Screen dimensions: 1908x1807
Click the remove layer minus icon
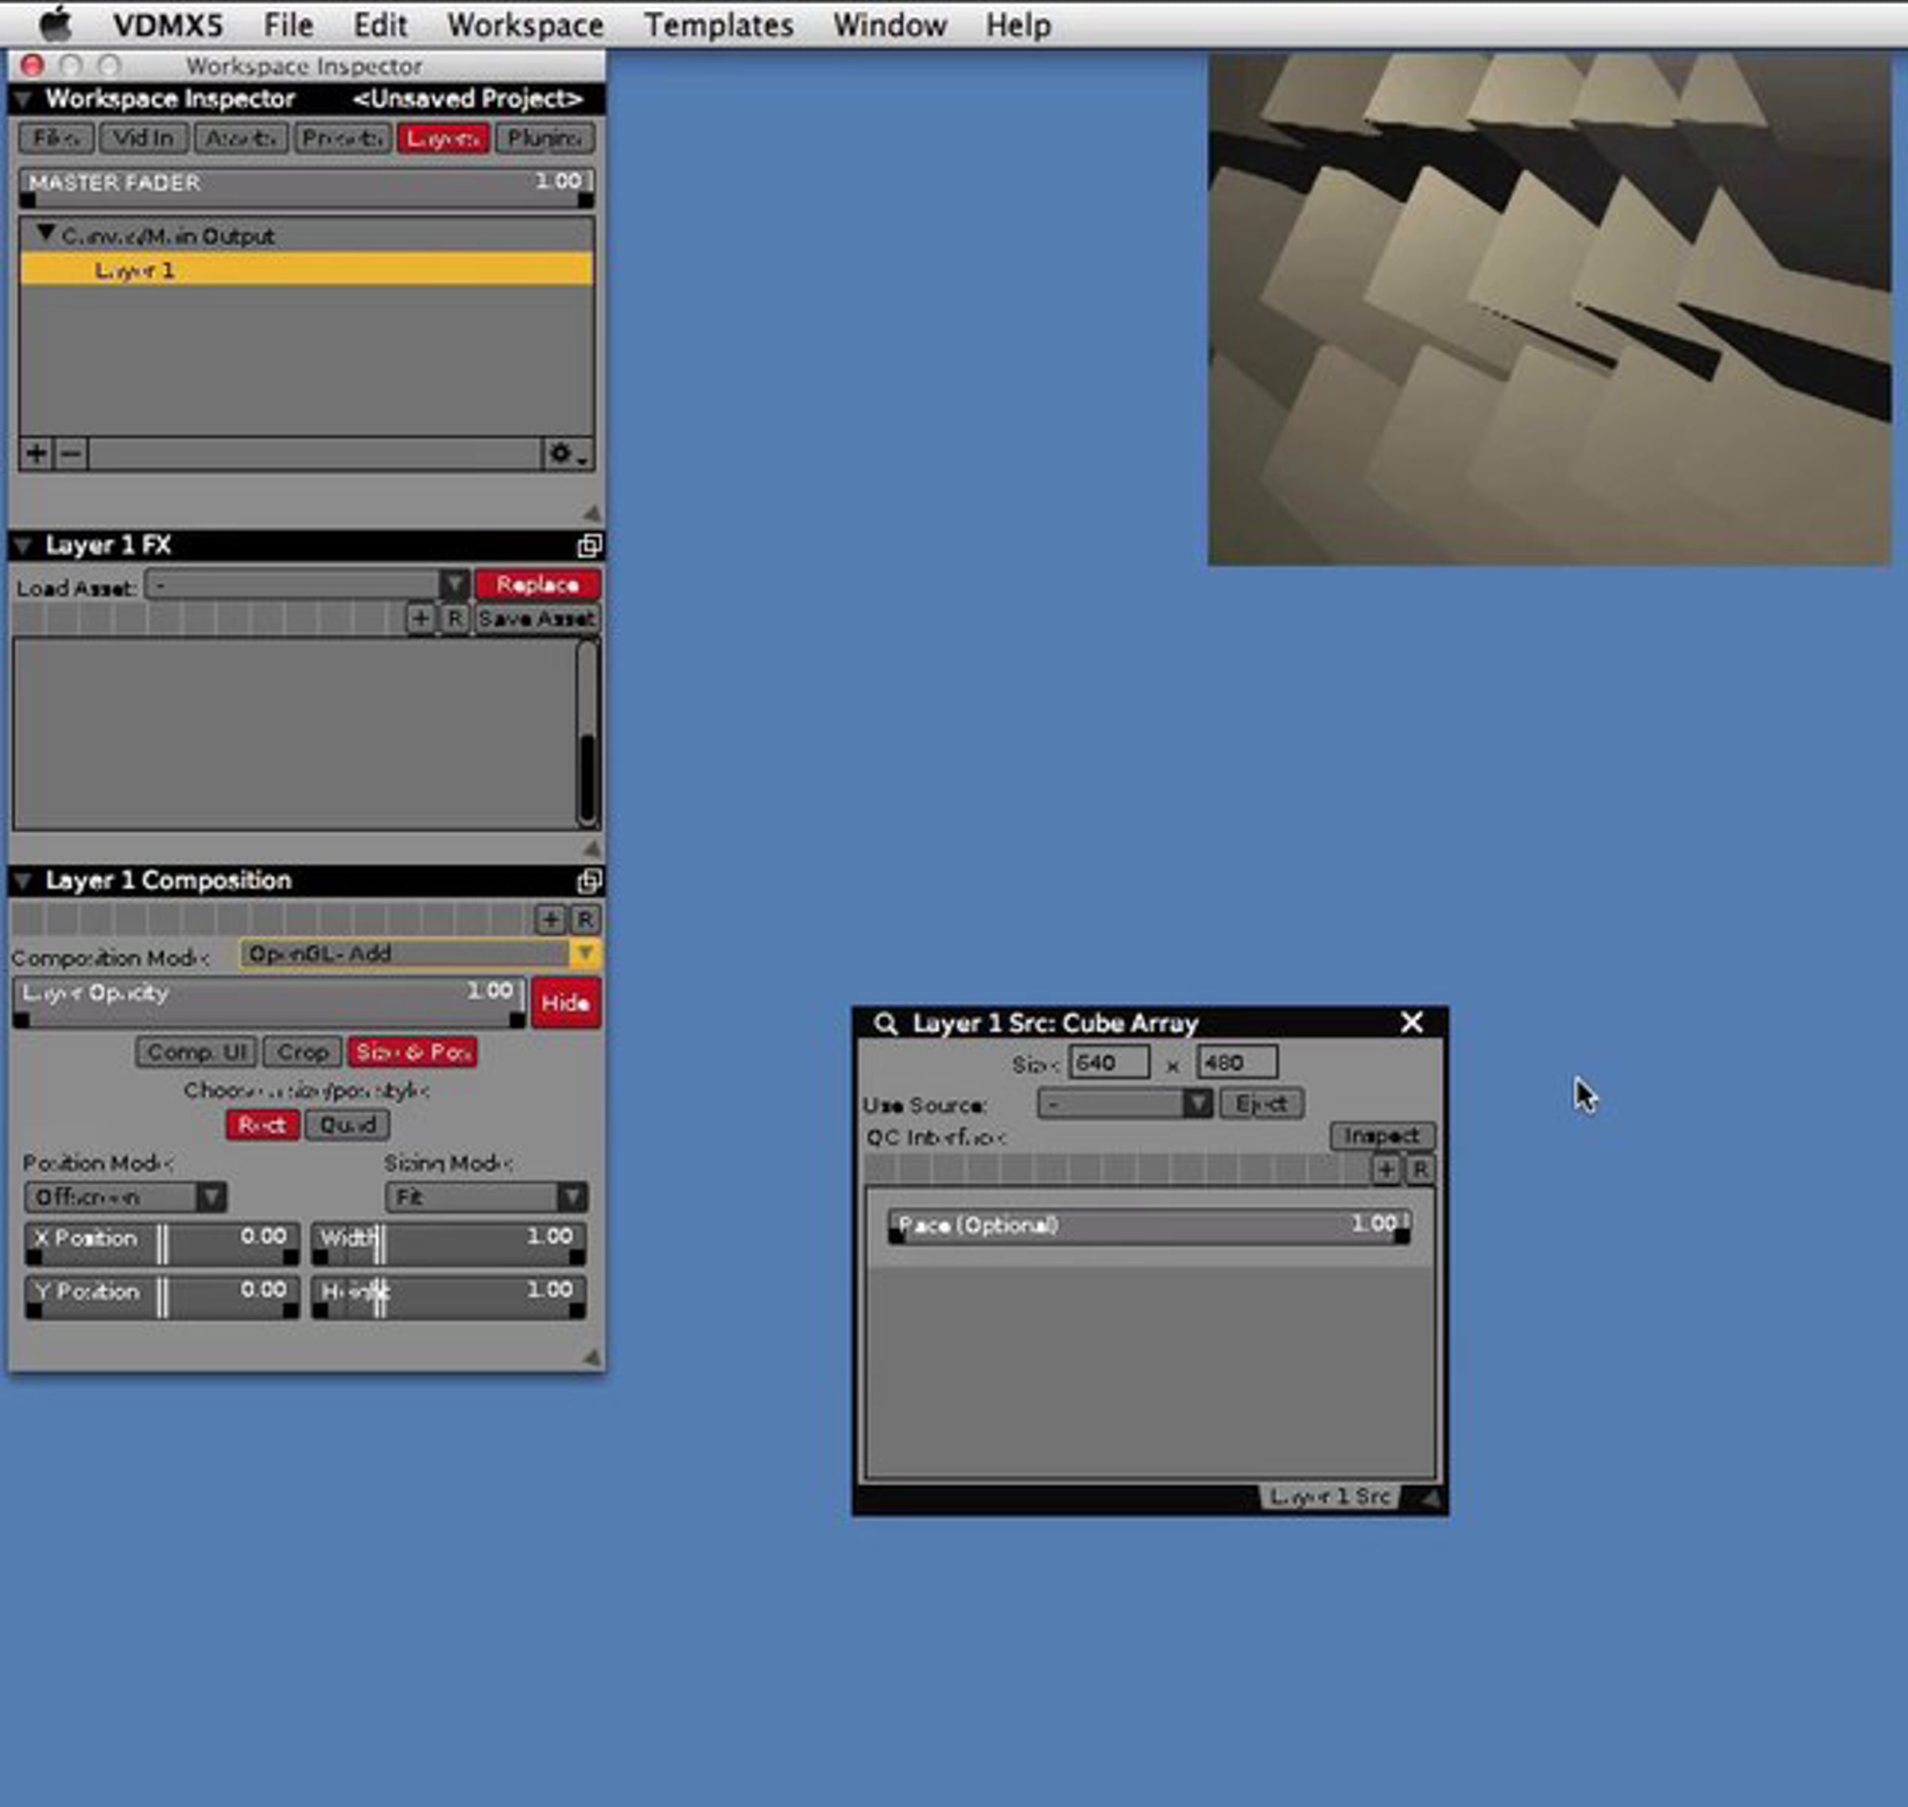[x=72, y=452]
